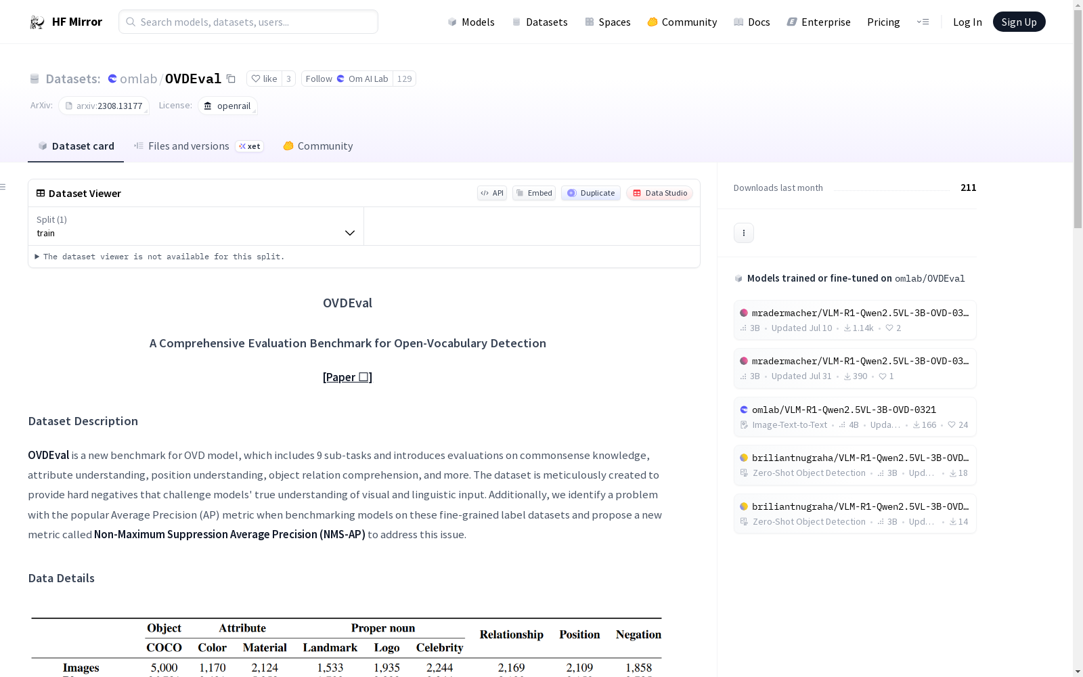
Task: Click the follower count 129
Action: click(405, 79)
